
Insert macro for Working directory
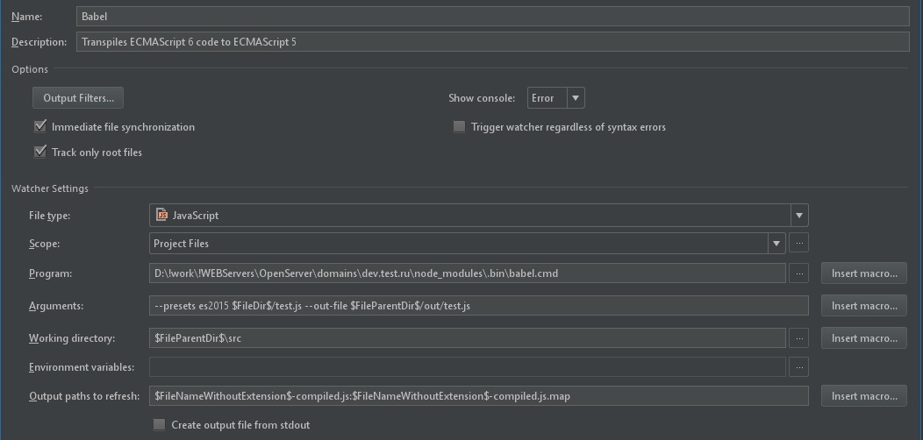click(x=863, y=338)
